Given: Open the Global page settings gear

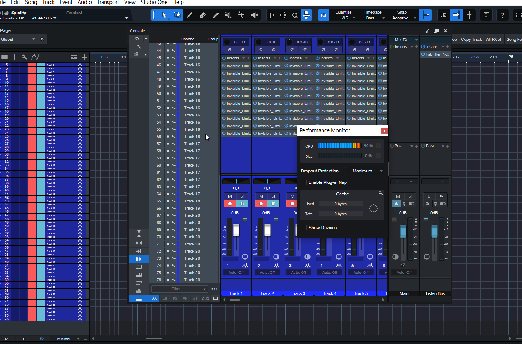Looking at the screenshot, I should pyautogui.click(x=42, y=39).
